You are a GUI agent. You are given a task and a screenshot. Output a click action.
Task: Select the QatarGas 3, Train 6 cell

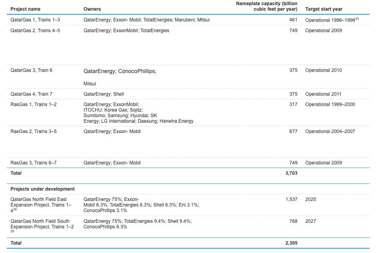(x=31, y=70)
